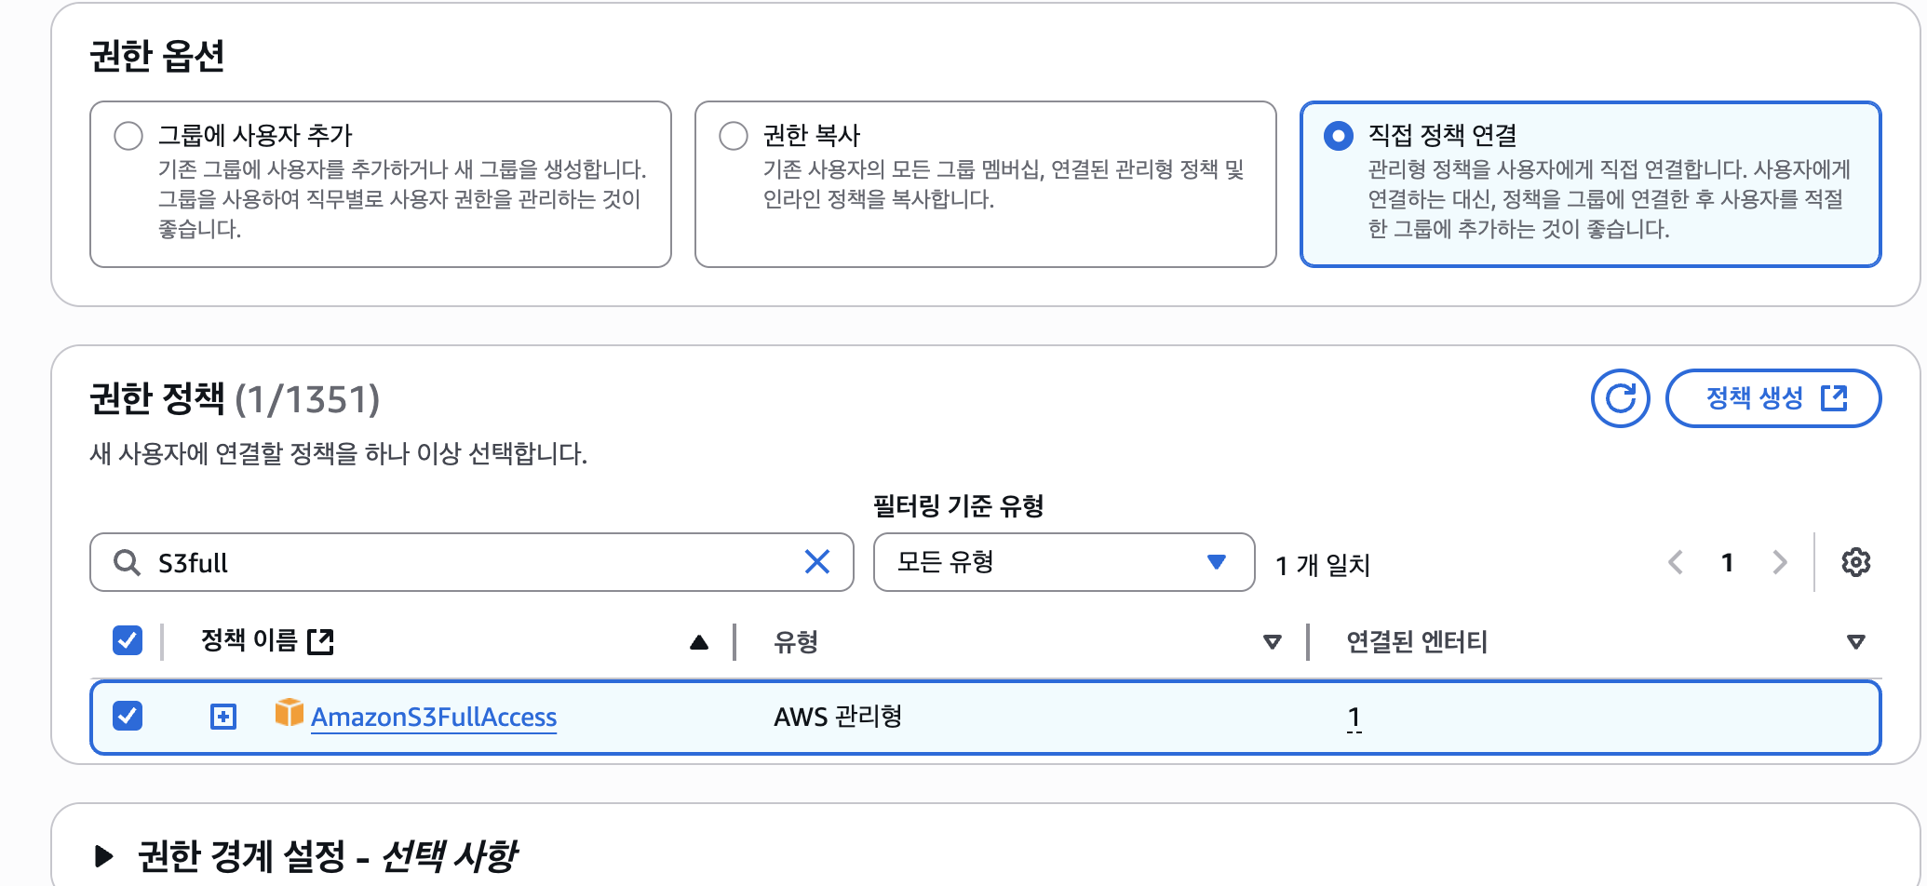This screenshot has height=886, width=1927.
Task: Open the 정책 생성 button
Action: point(1773,398)
